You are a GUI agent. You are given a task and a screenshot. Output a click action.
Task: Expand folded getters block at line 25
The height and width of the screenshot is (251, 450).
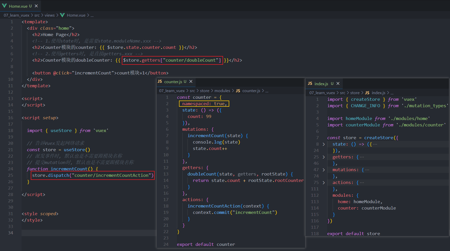[324, 157]
